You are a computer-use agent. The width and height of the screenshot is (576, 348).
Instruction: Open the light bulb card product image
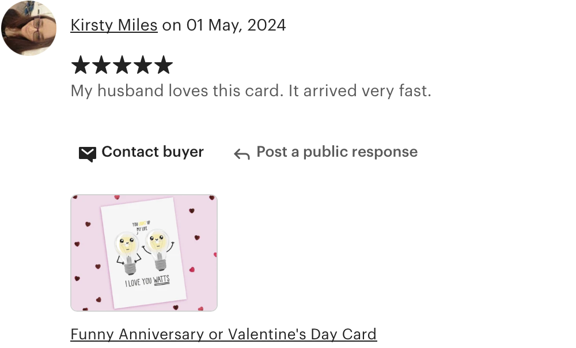[144, 253]
